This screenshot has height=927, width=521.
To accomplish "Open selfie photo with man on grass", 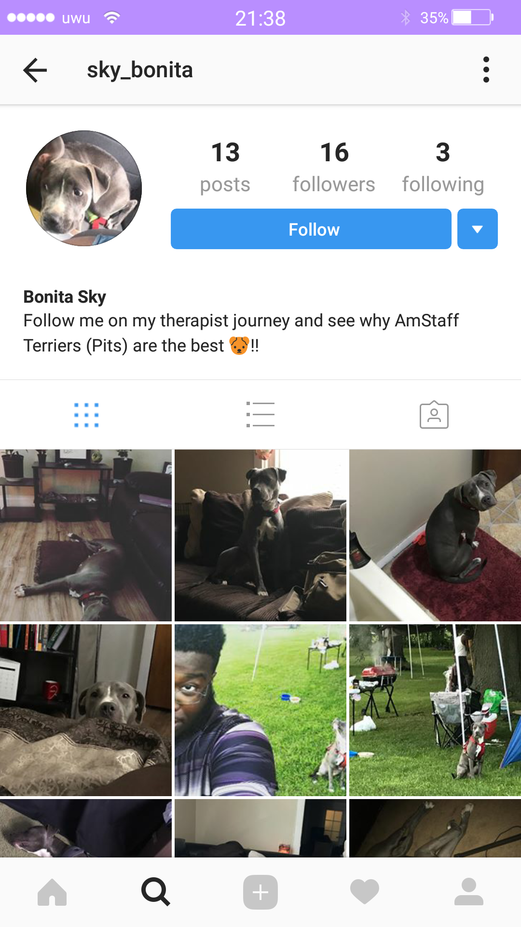I will 260,710.
